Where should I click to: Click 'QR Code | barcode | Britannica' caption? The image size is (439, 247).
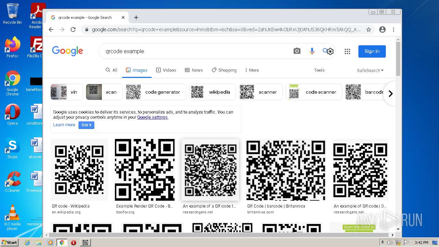point(276,206)
